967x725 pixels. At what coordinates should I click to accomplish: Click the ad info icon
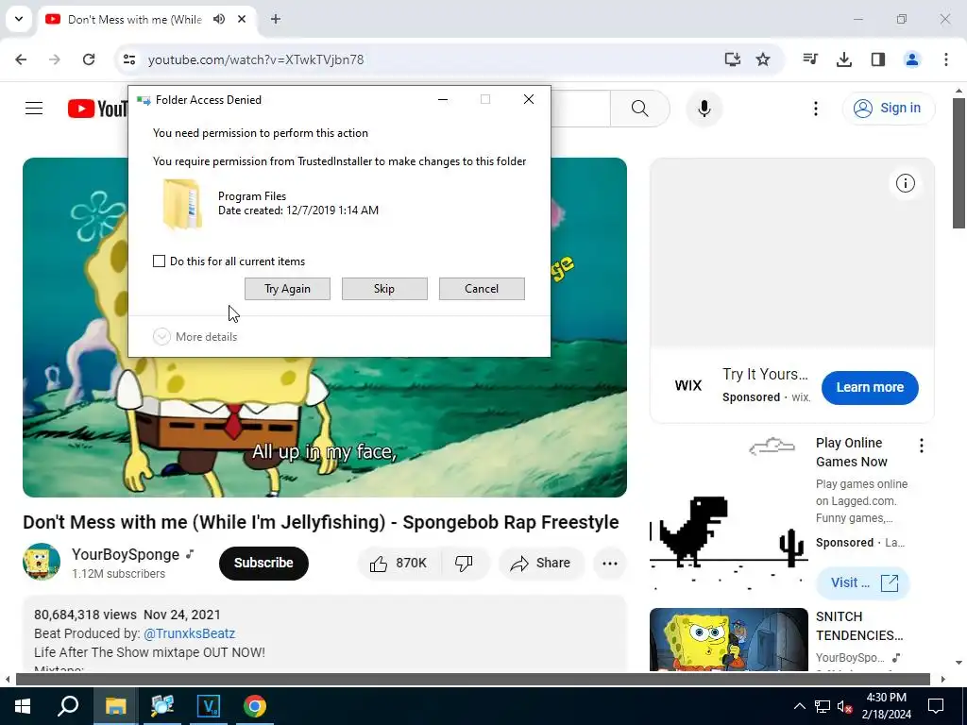coord(906,183)
